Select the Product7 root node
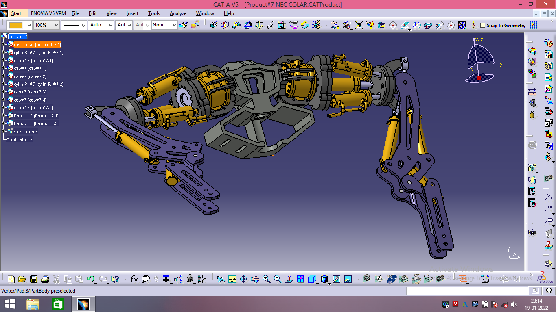 click(18, 37)
